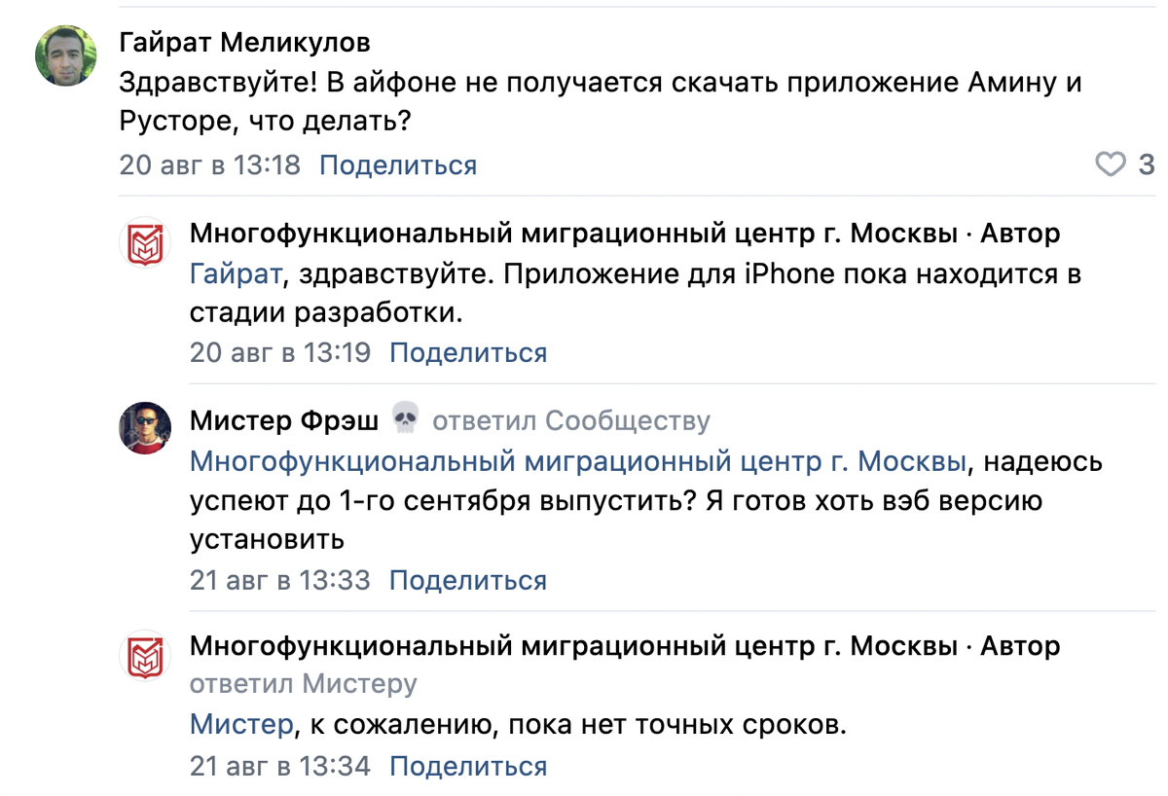
Task: Share the last reply from 13:34
Action: [468, 766]
